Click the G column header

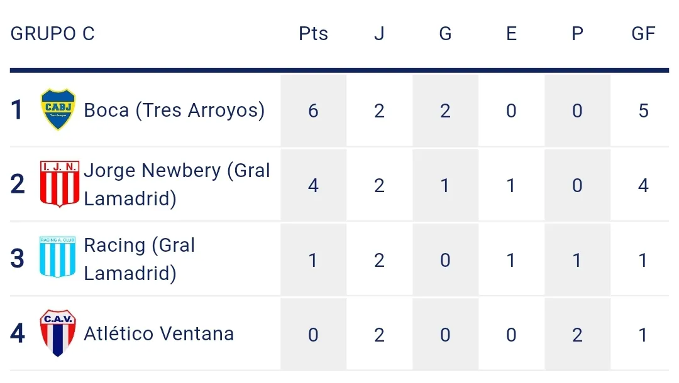point(445,33)
